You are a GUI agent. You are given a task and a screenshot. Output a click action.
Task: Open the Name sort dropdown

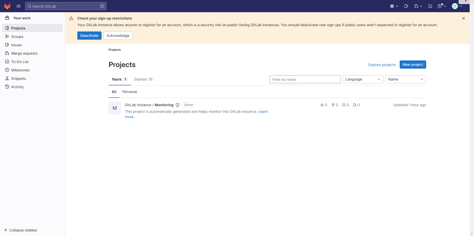[406, 79]
